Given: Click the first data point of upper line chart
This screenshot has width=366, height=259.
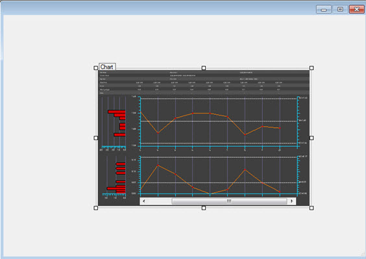Looking at the screenshot, I should [141, 112].
